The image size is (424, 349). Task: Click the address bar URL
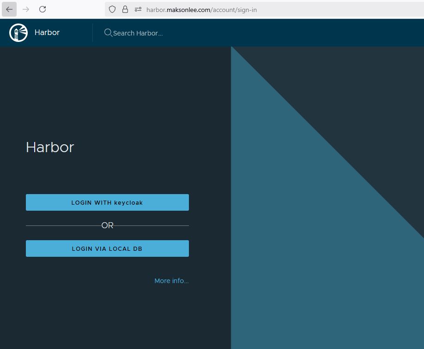[201, 10]
